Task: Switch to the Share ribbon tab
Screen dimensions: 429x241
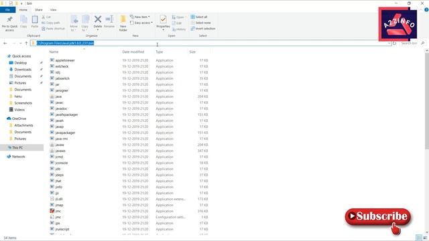Action: click(x=39, y=10)
